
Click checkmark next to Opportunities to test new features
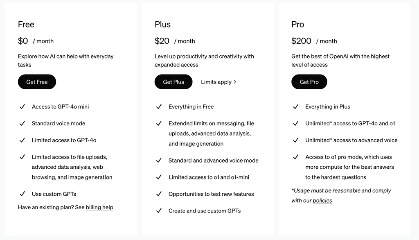159,194
